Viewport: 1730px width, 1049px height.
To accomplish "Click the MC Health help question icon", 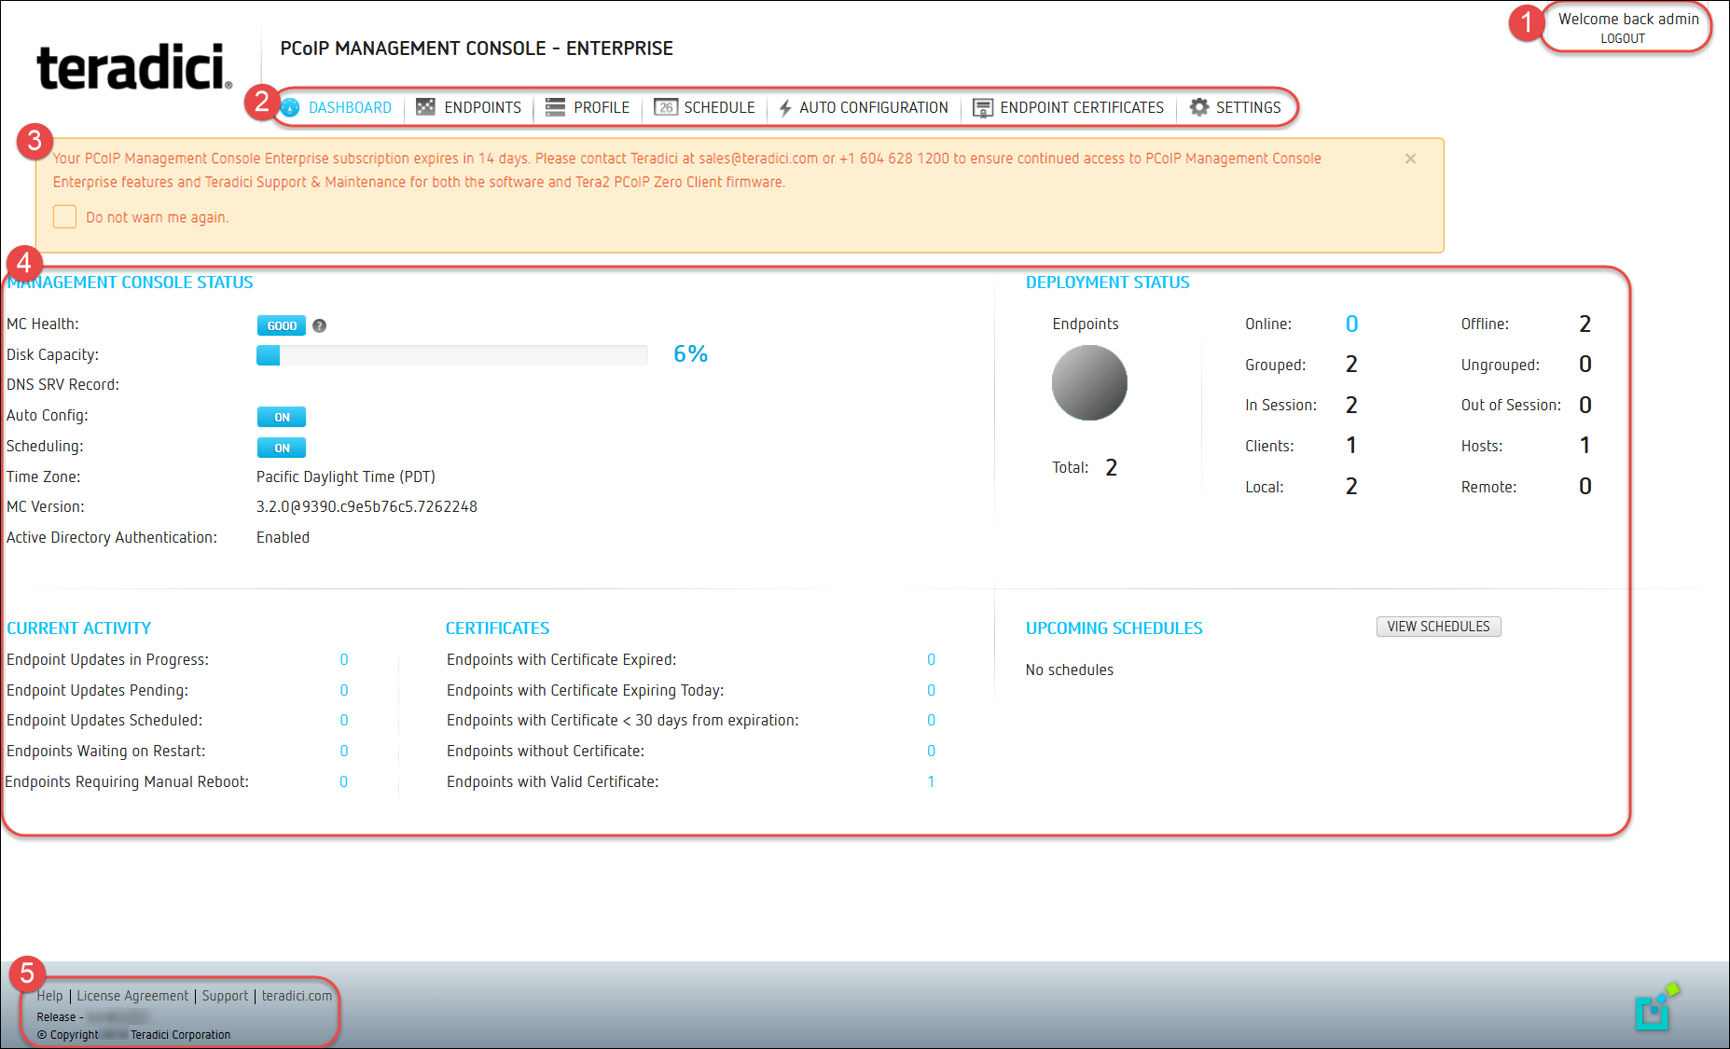I will pyautogui.click(x=319, y=325).
